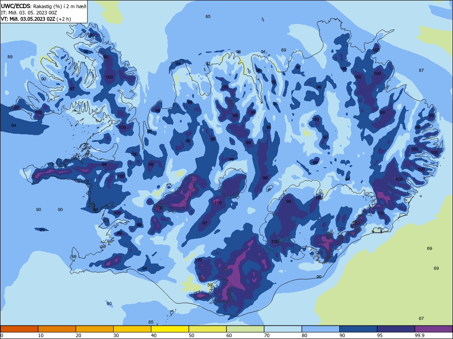Click the legend tick label '40'
Image resolution: width=453 pixels, height=339 pixels.
(154, 335)
